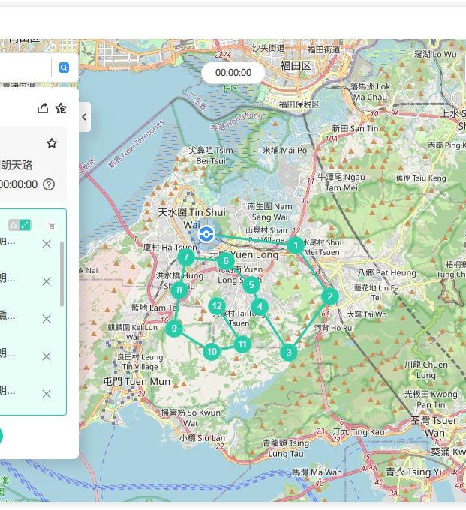Remove the first waypoint with its X
466x510 pixels.
coord(47,244)
